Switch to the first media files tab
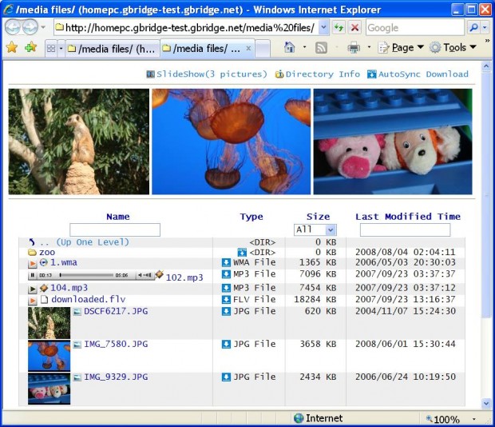The width and height of the screenshot is (495, 427). (113, 49)
